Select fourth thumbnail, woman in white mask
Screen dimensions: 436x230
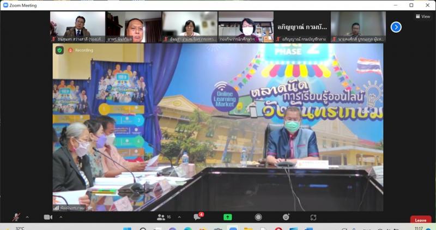pos(246,27)
